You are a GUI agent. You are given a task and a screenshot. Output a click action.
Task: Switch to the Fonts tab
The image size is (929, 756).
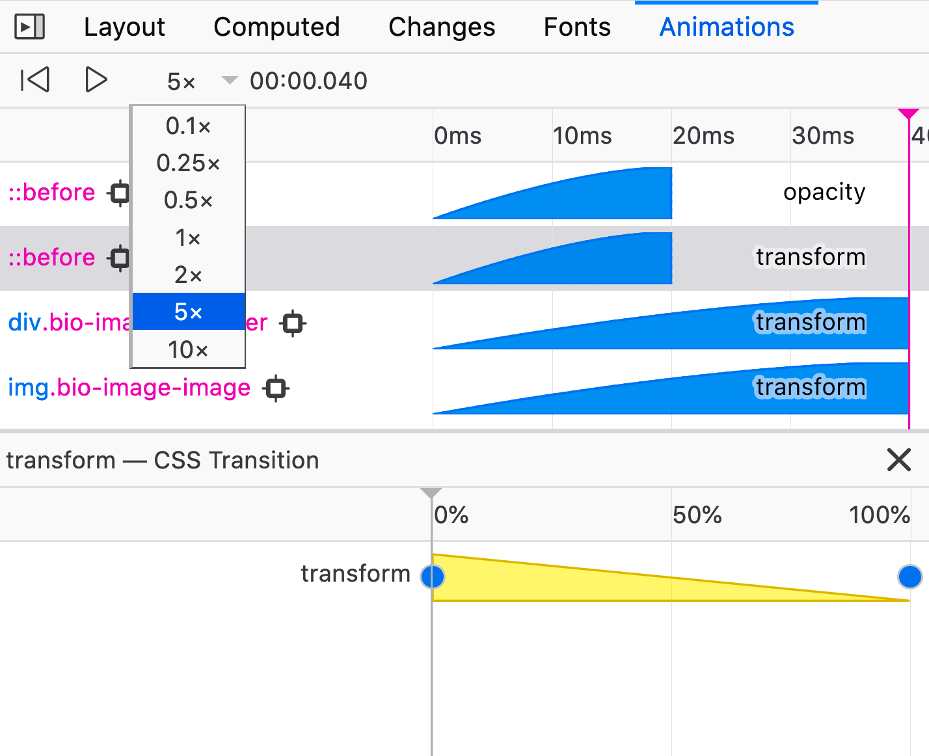point(577,27)
